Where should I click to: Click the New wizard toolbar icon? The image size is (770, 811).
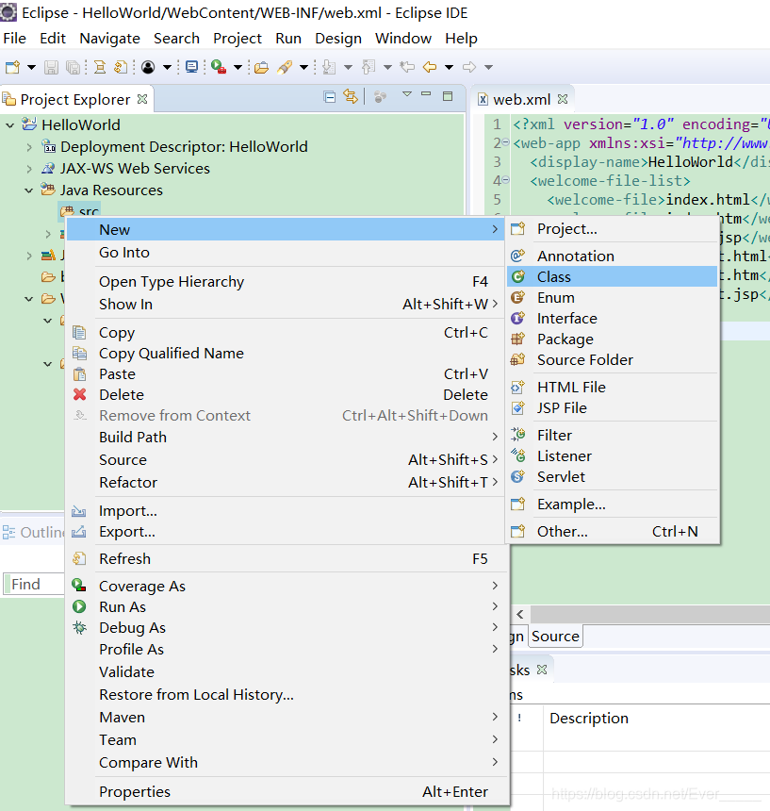(x=13, y=67)
